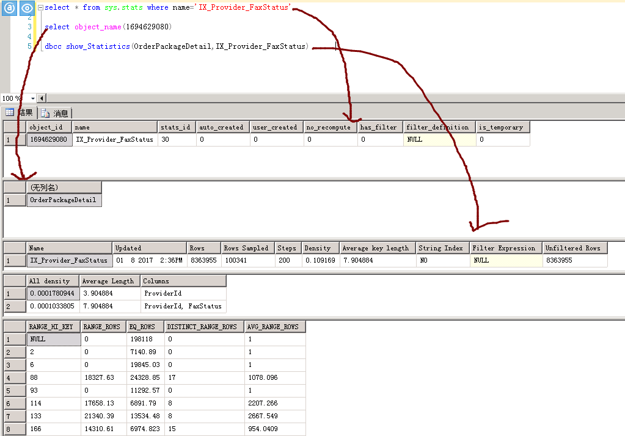Click the blue eye icon
This screenshot has width=625, height=436.
(x=27, y=9)
